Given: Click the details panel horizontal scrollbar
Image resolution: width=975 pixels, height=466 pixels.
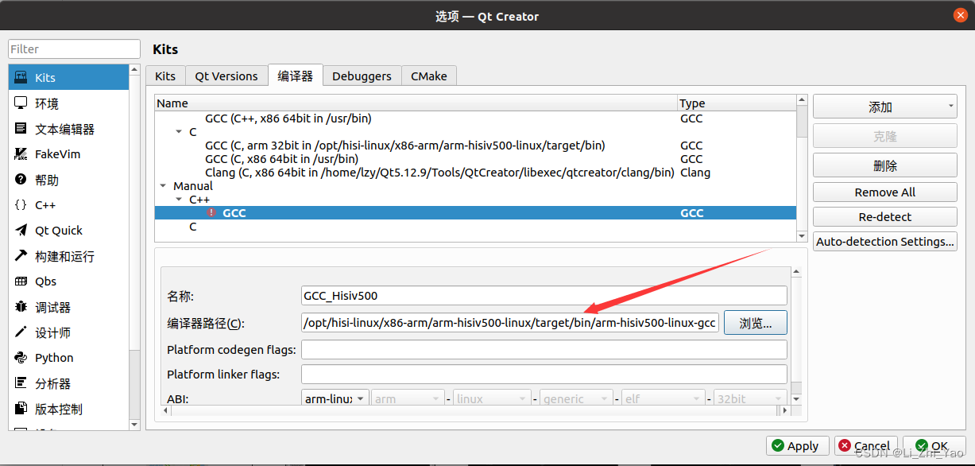Looking at the screenshot, I should tap(476, 410).
